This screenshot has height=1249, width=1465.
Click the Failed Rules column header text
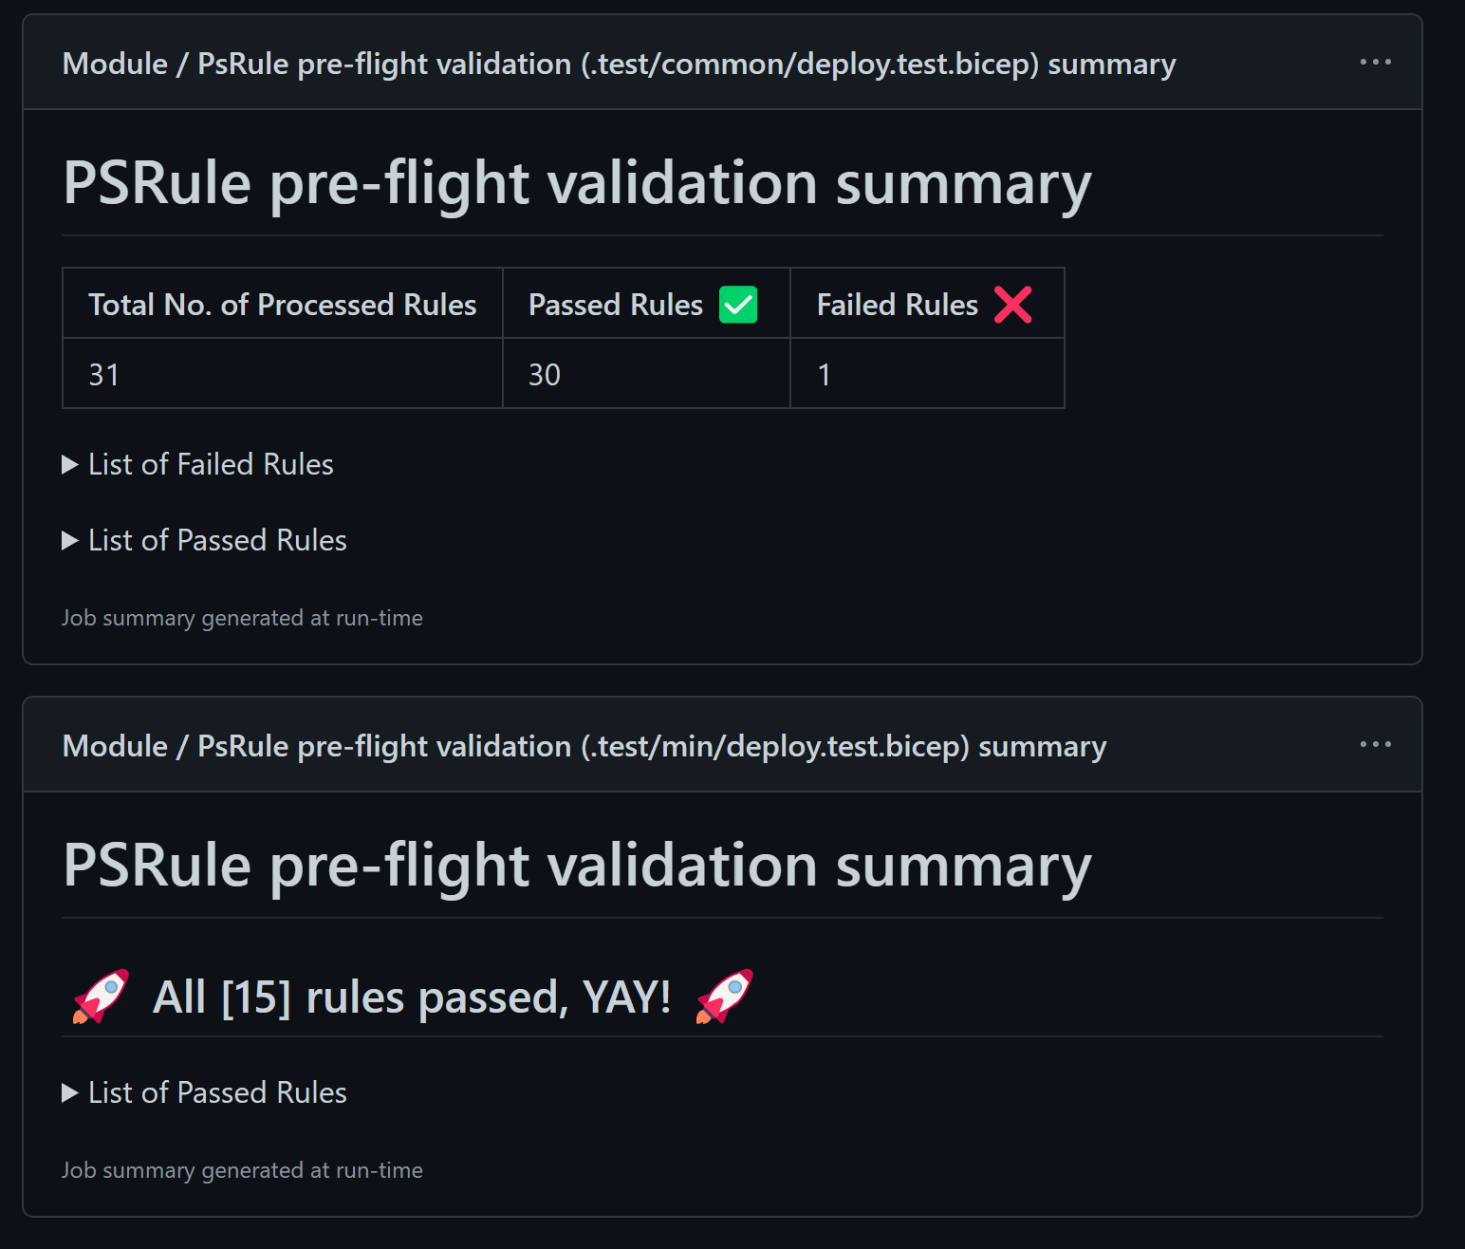tap(897, 305)
